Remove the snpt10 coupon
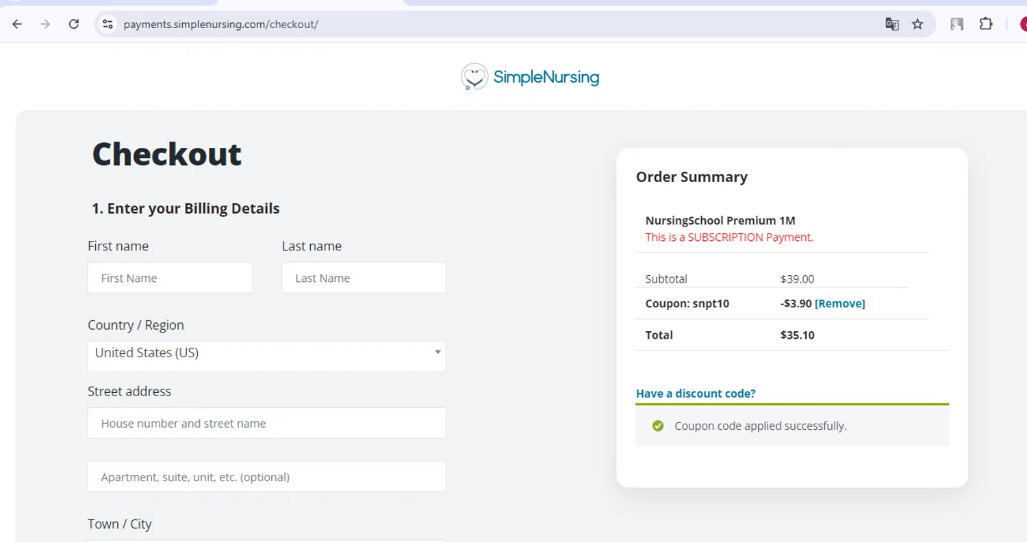1027x542 pixels. pyautogui.click(x=839, y=303)
